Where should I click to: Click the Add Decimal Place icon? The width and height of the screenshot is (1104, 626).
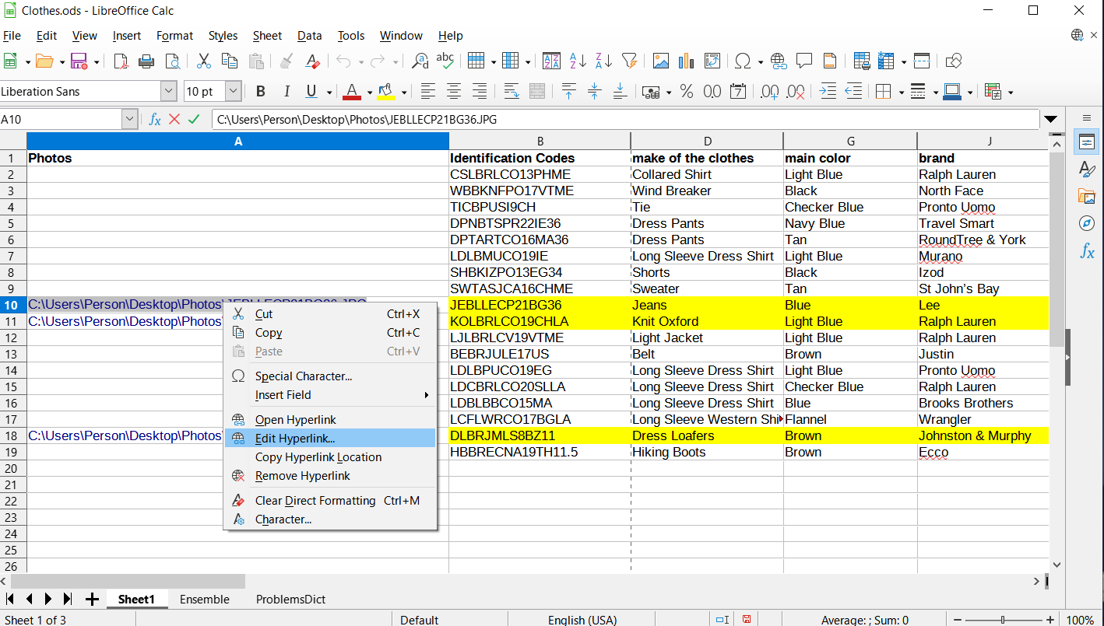pos(769,92)
